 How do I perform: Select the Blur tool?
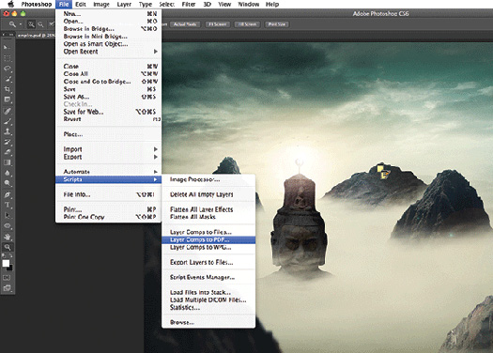pyautogui.click(x=7, y=173)
